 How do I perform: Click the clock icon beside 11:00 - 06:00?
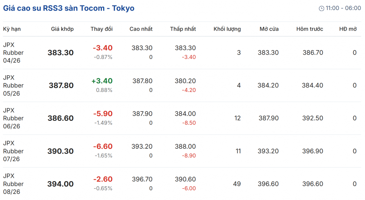[322, 8]
